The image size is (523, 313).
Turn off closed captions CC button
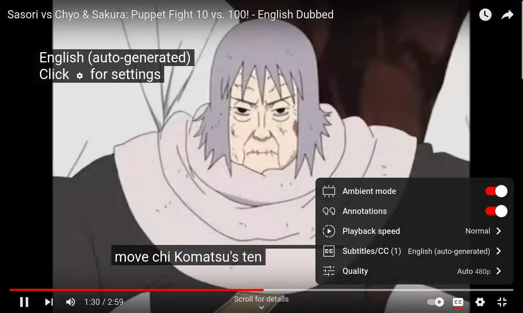(x=458, y=302)
